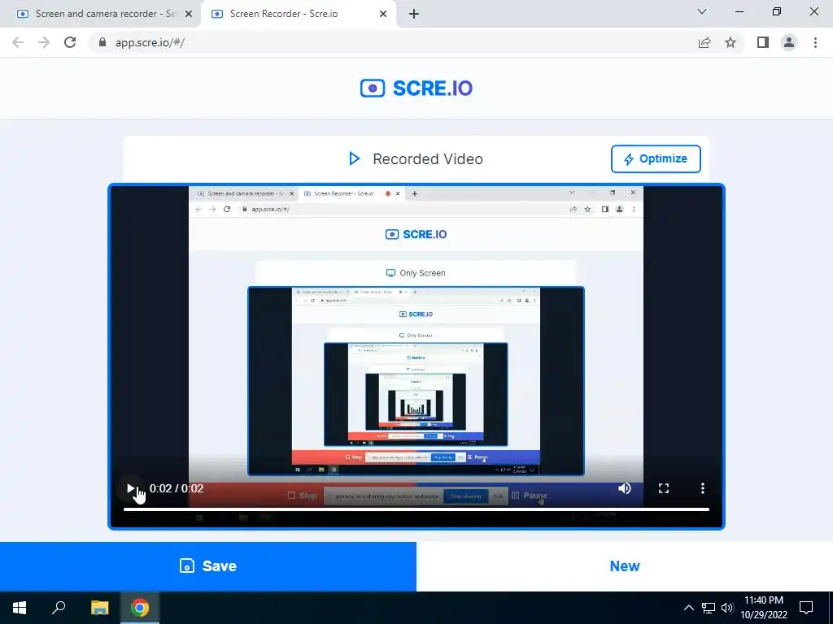
Task: Save the recorded video
Action: 208,566
